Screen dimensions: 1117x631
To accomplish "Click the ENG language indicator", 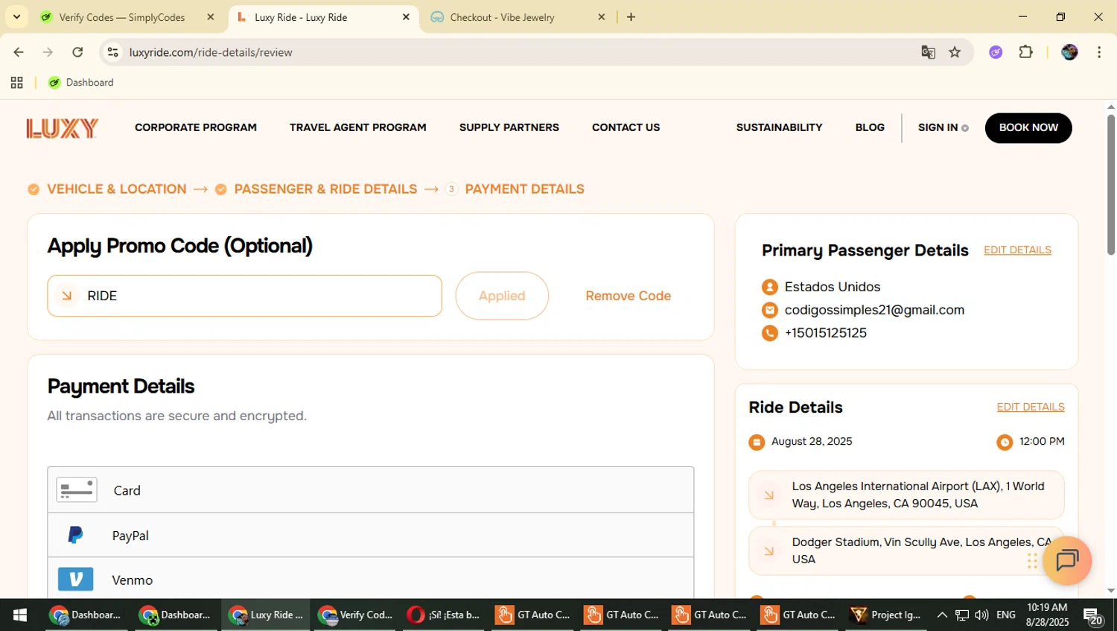I will pyautogui.click(x=1006, y=615).
